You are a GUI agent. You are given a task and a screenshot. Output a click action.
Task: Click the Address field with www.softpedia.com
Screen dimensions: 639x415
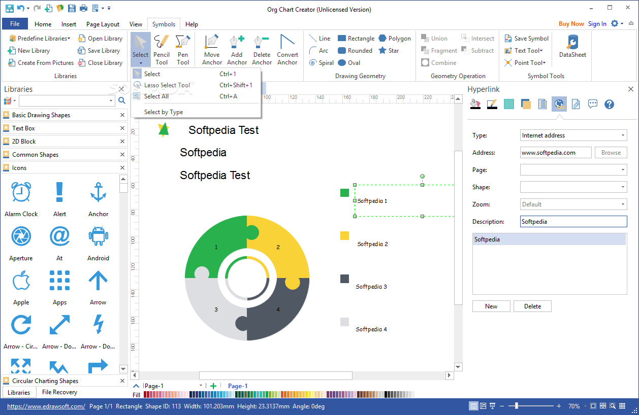click(556, 153)
